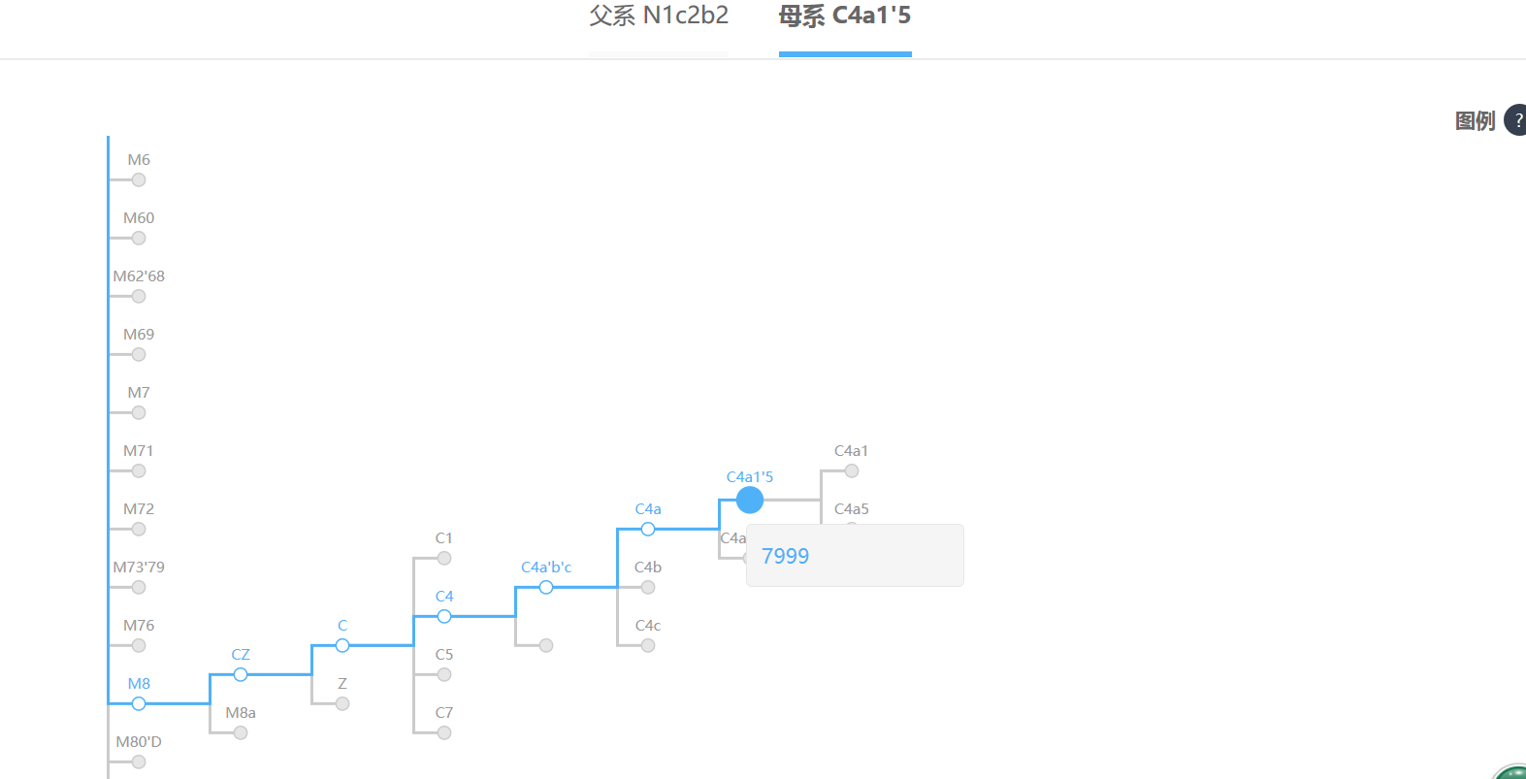Switch to the 父系 N1c2b2 tab
The width and height of the screenshot is (1526, 779).
[659, 16]
